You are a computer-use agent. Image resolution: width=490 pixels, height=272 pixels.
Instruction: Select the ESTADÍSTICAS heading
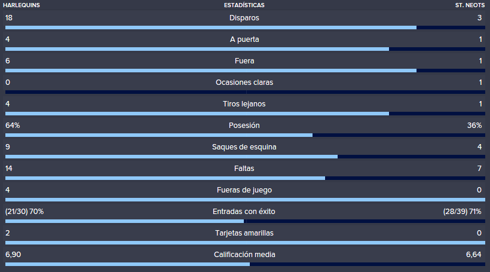coord(244,5)
